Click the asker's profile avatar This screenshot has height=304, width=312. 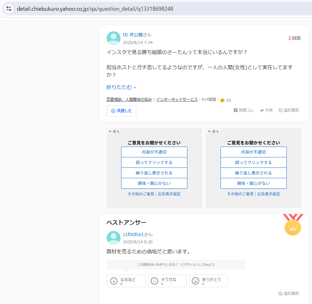coord(114,38)
